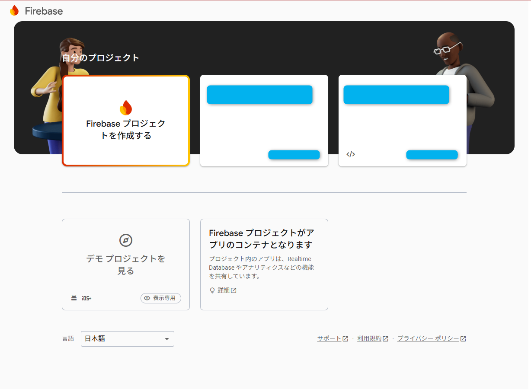
Task: Click the web code icon on project card
Action: pyautogui.click(x=351, y=154)
